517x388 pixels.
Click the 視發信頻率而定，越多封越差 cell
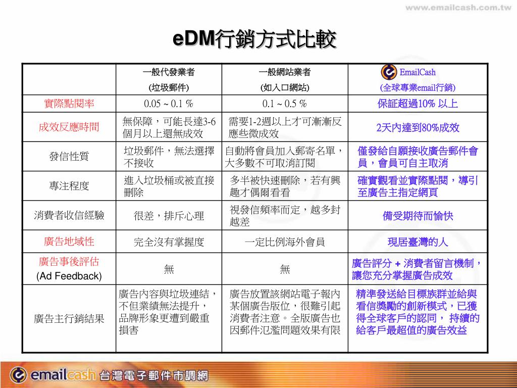pos(285,215)
